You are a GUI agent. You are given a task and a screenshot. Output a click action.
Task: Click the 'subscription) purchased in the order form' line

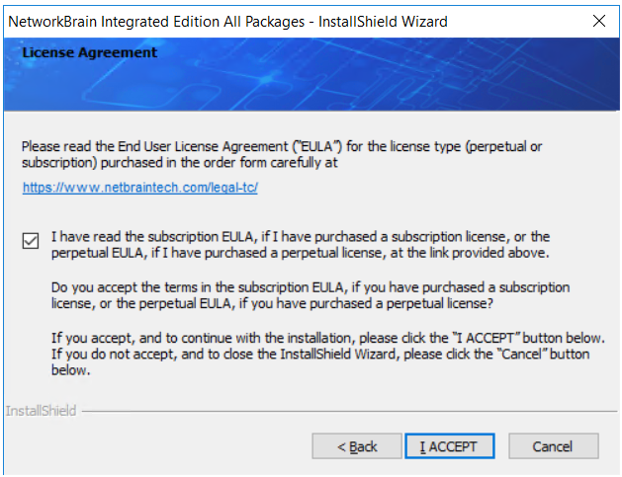coord(180,163)
